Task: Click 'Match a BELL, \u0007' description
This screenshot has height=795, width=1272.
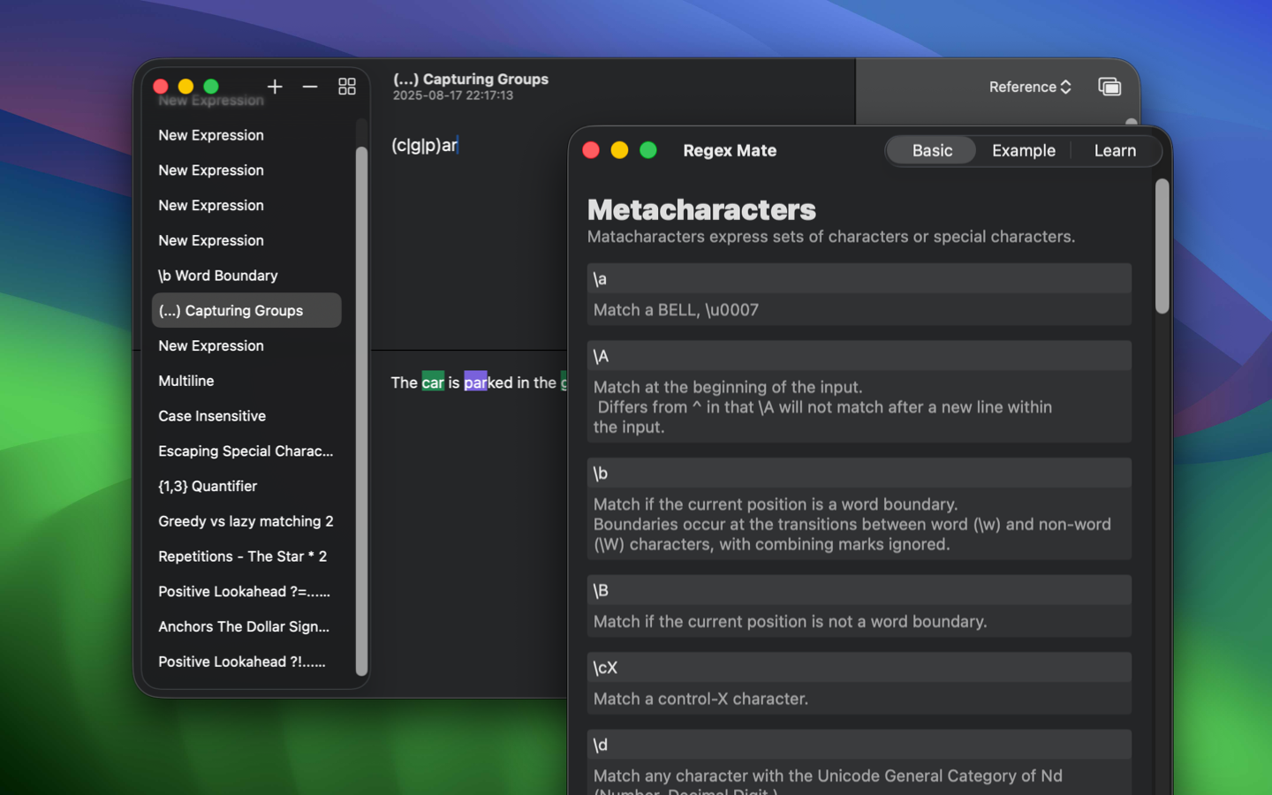Action: pos(676,310)
